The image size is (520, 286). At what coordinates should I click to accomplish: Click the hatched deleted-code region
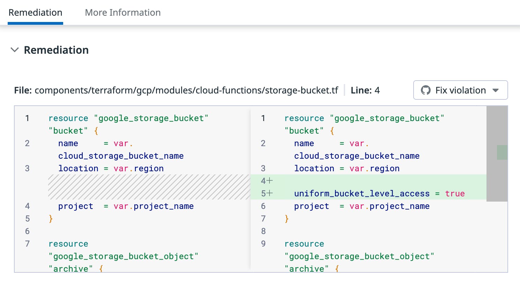point(149,187)
